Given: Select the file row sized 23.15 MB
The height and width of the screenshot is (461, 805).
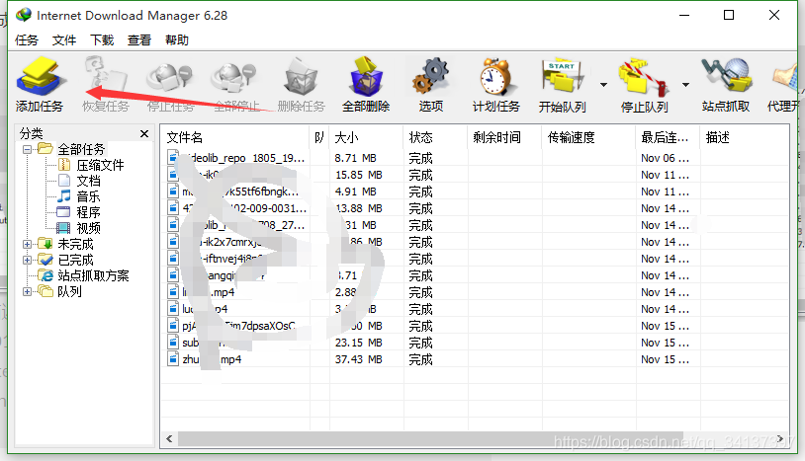Looking at the screenshot, I should point(475,343).
